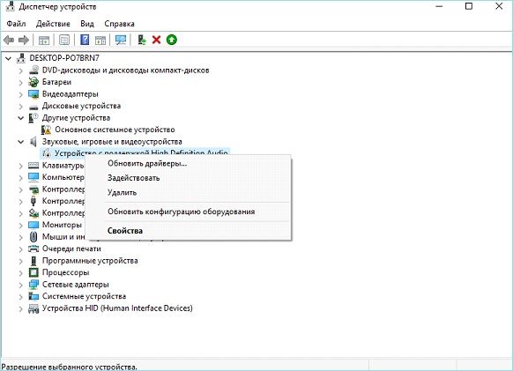
Task: Click the disabled High Definition Audio device icon
Action: point(47,152)
